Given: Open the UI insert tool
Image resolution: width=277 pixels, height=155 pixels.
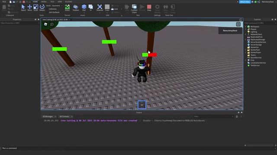Looking at the screenshot, I should [90, 8].
